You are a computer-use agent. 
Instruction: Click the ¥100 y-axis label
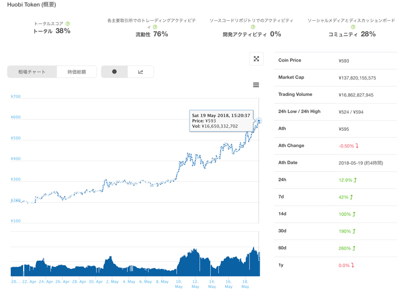(16, 221)
